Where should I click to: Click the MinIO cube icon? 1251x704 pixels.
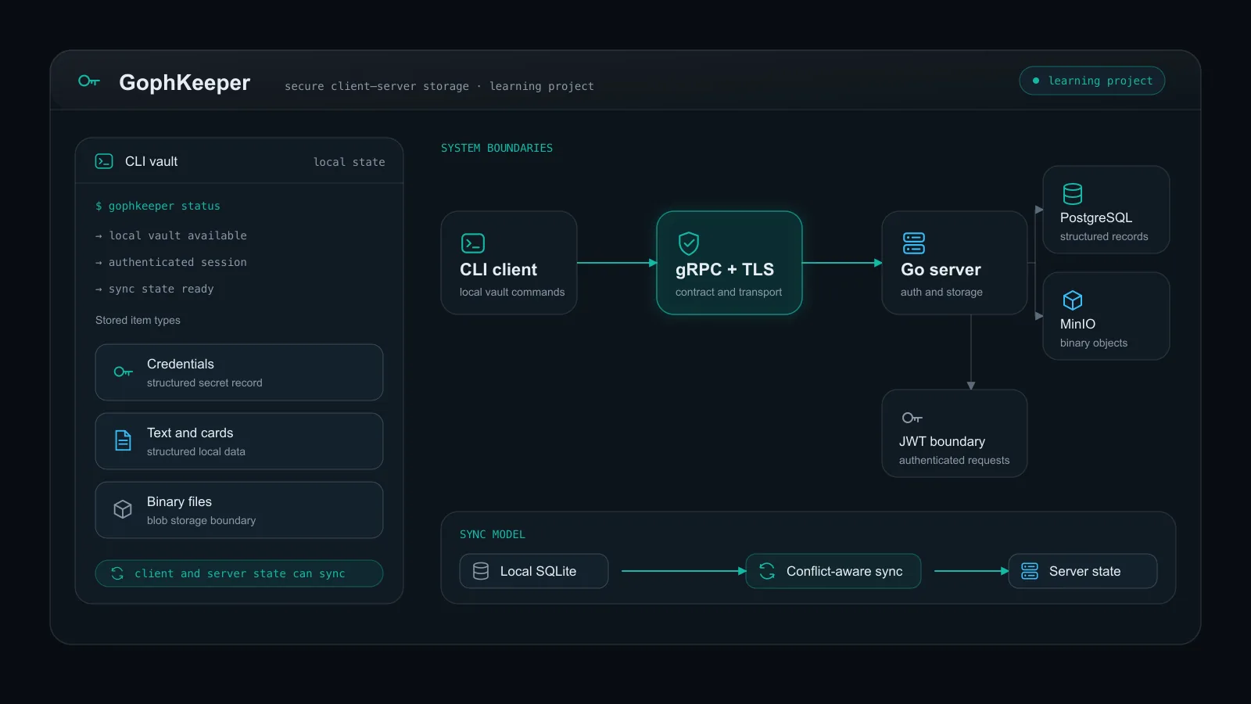click(x=1073, y=300)
